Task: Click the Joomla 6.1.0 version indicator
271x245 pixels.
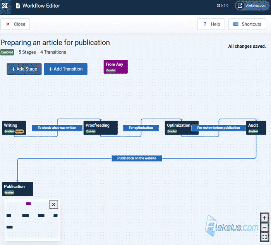Action: 223,5
